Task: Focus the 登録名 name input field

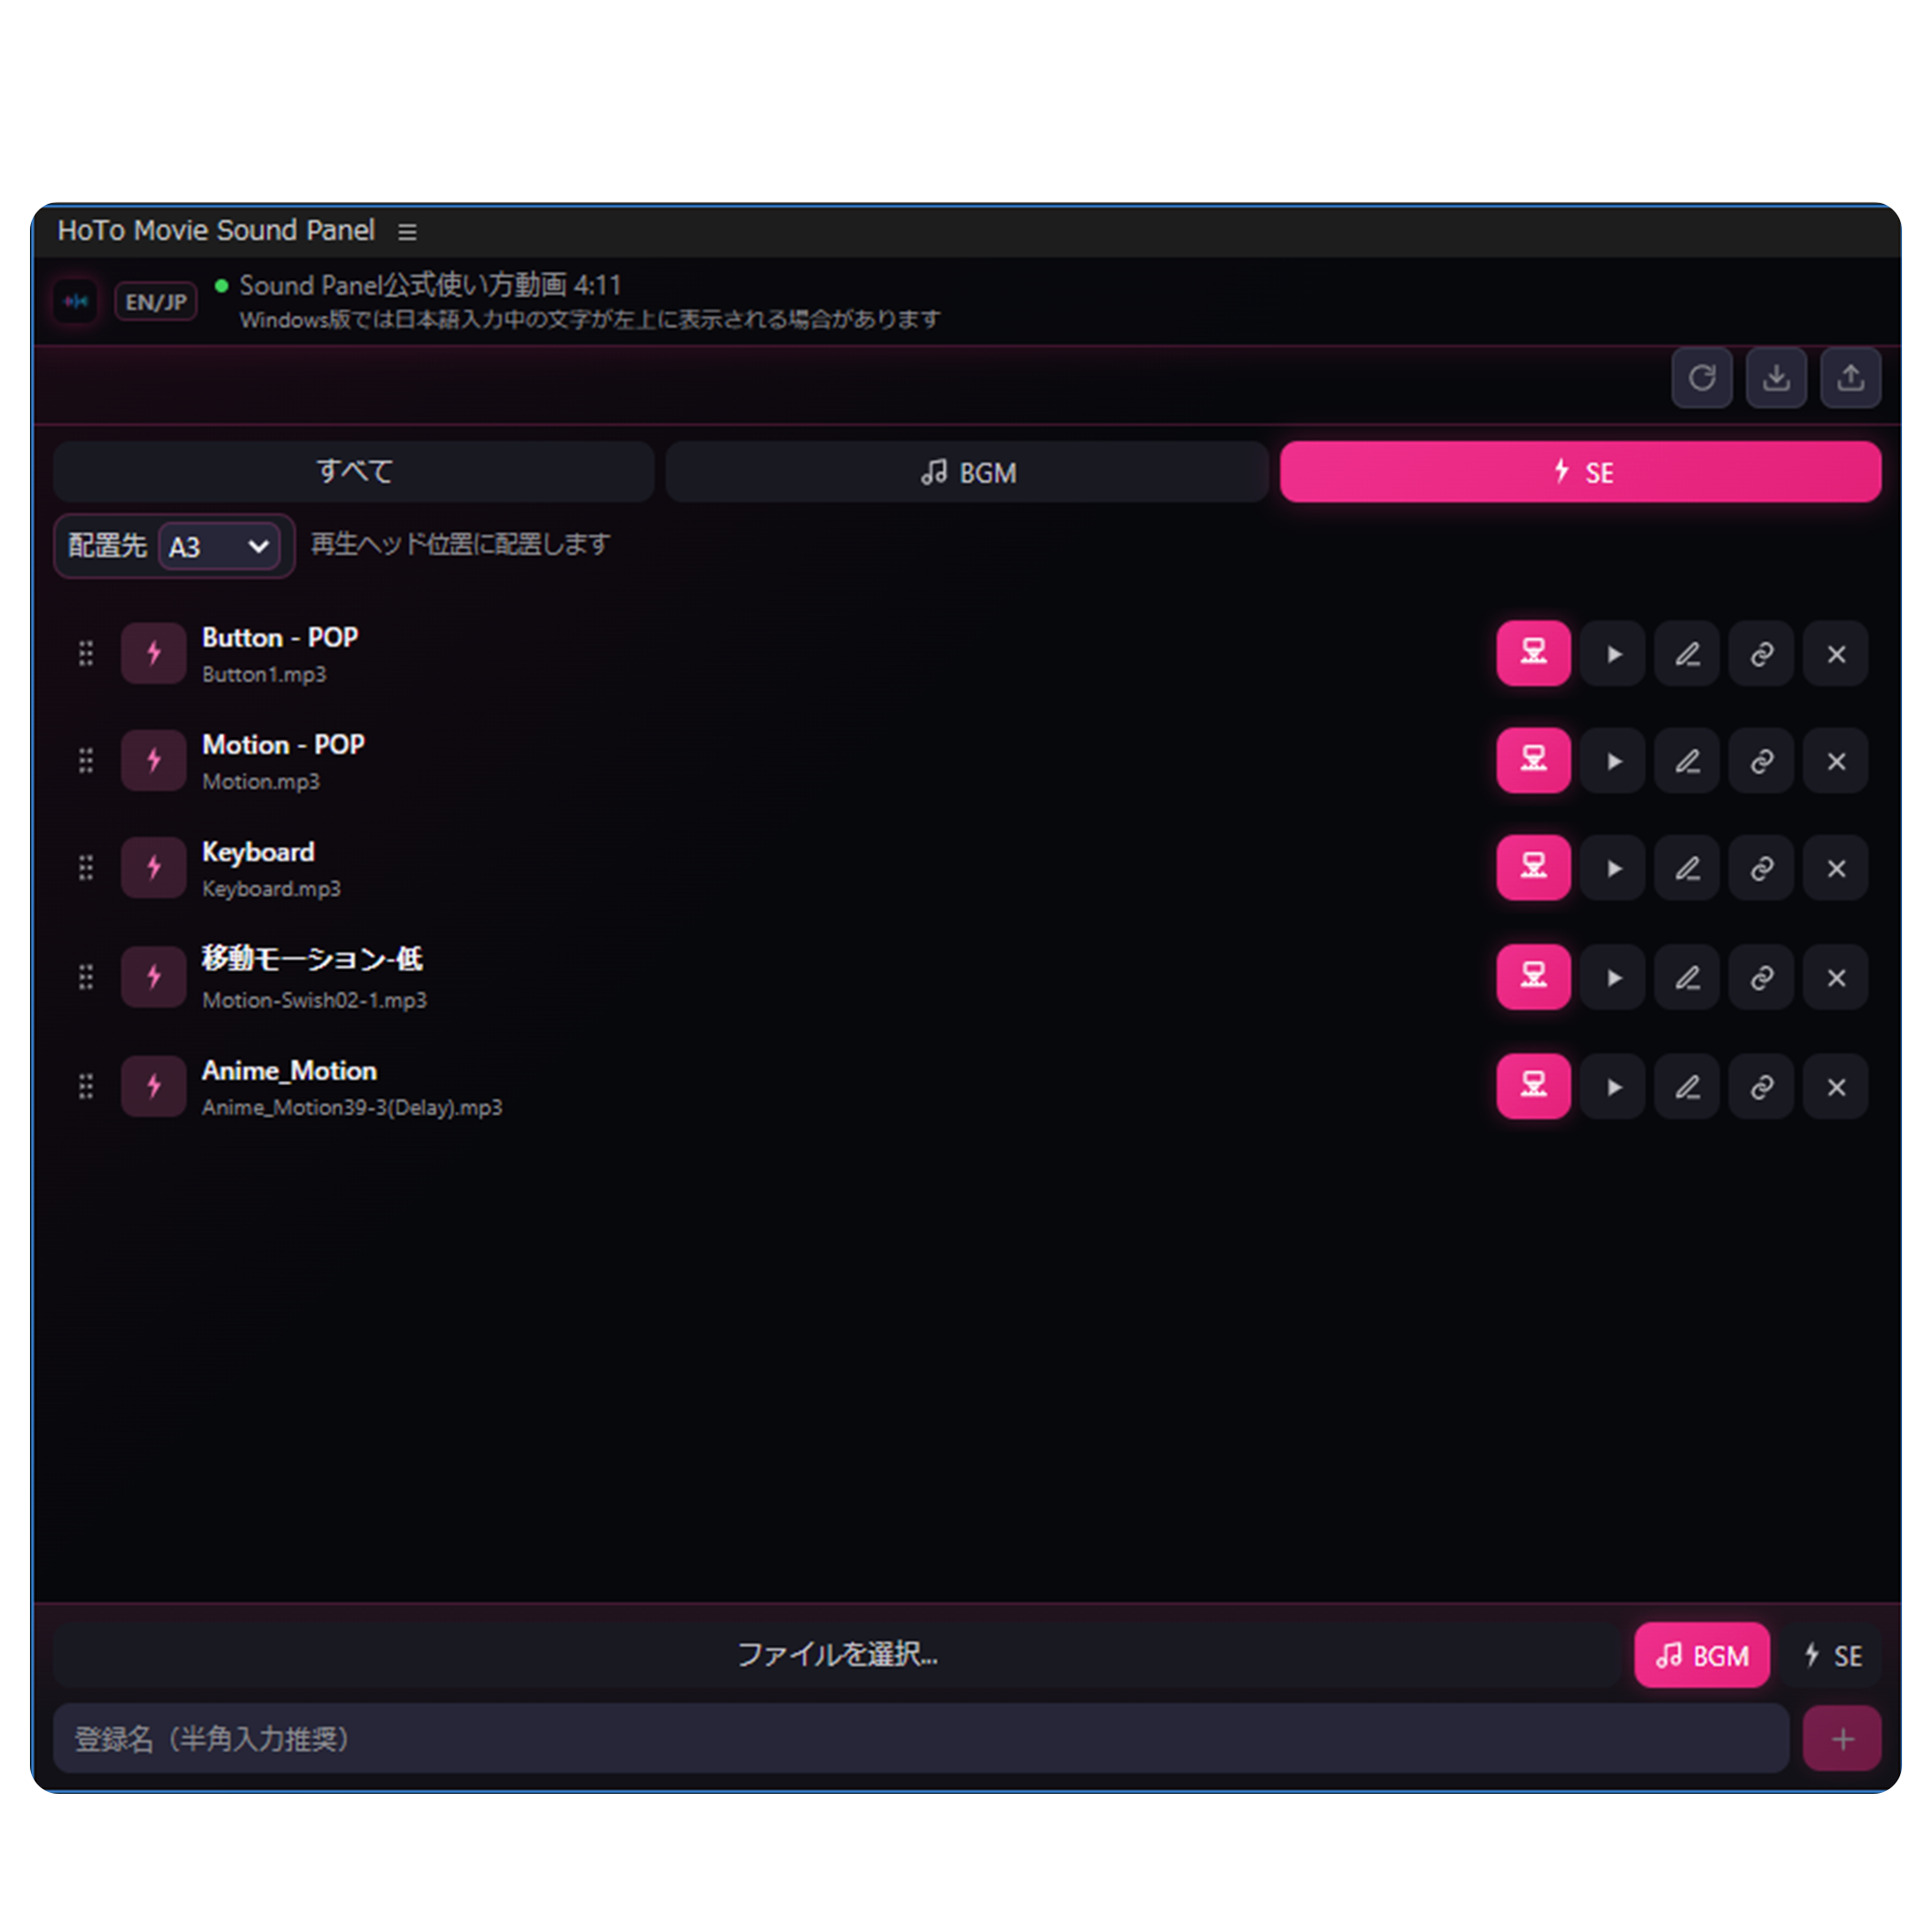Action: pyautogui.click(x=920, y=1739)
